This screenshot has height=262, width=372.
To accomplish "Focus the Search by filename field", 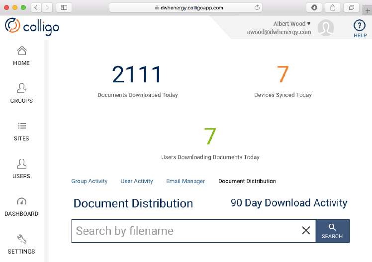I will tap(186, 231).
